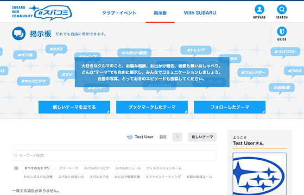Focus the キーワード検索 search field
Image resolution: width=304 pixels, height=195 pixels.
pyautogui.click(x=114, y=155)
